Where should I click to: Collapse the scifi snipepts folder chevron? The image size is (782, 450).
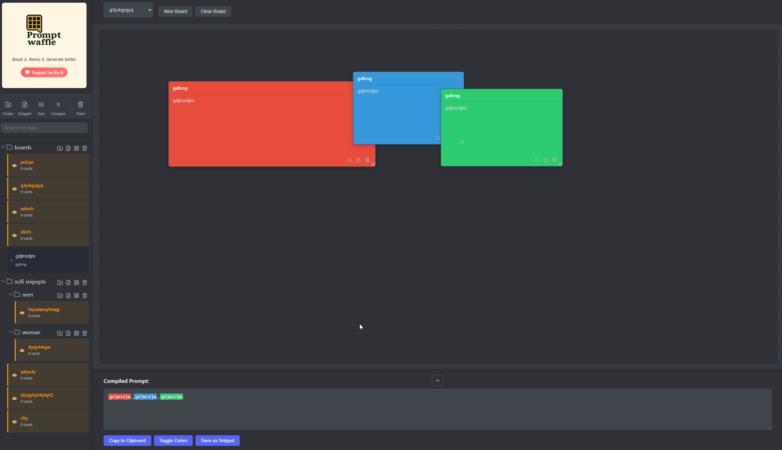point(3,281)
